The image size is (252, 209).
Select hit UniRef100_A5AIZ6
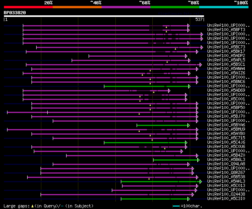226,73
